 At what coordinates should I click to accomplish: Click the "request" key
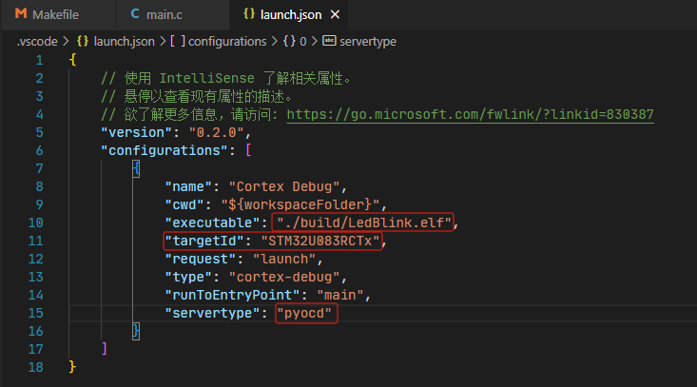[x=201, y=259]
